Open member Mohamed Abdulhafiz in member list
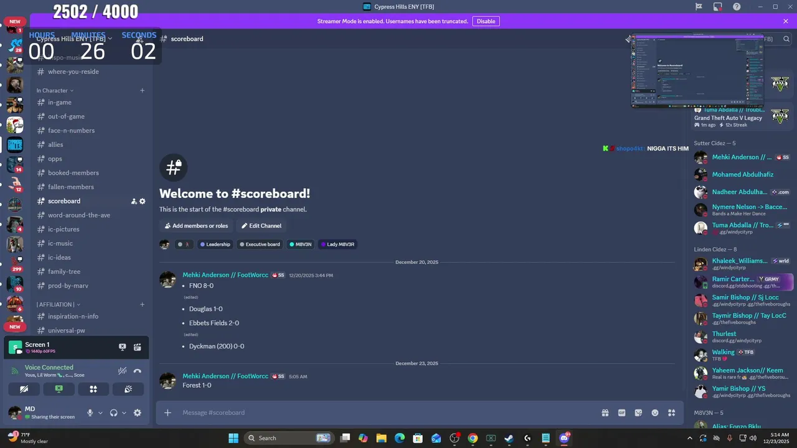797x448 pixels. [743, 175]
